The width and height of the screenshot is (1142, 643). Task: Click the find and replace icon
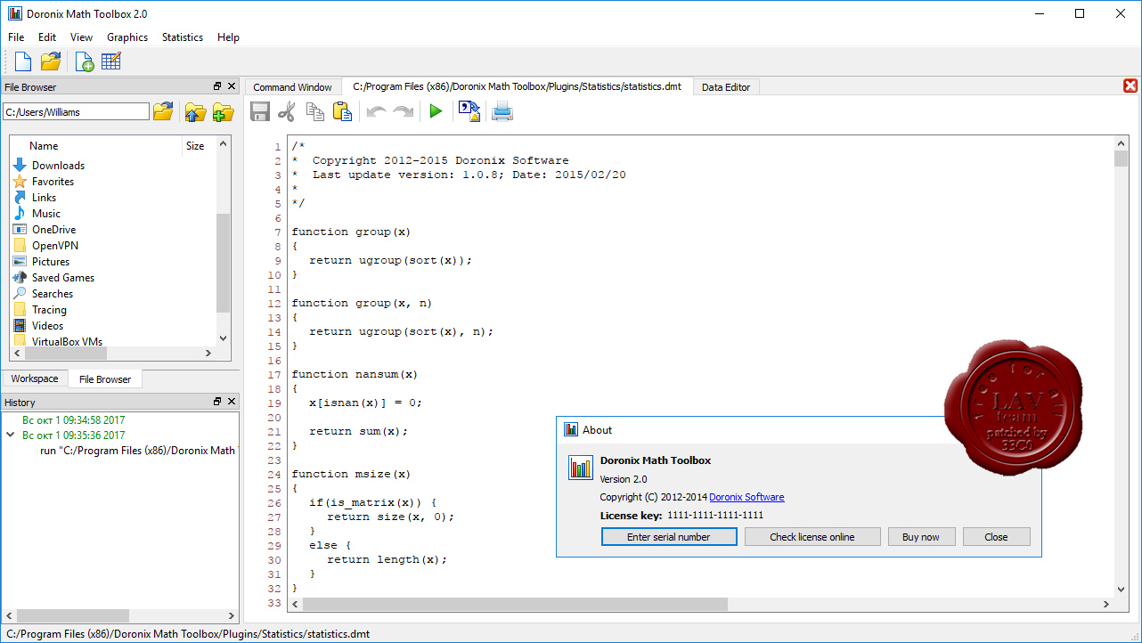469,111
